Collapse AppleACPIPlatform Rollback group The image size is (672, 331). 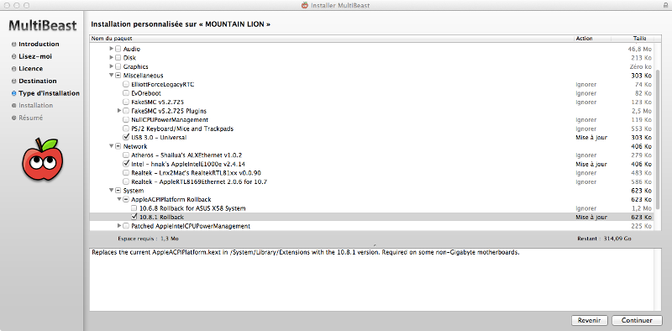119,199
